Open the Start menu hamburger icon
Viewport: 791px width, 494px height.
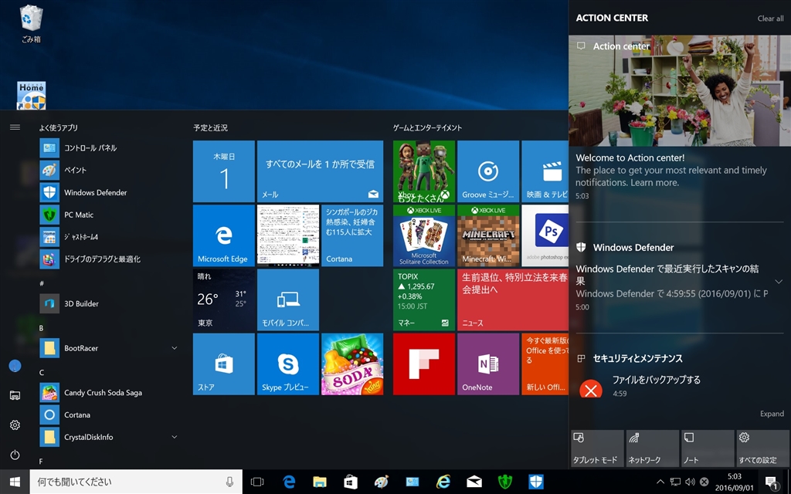click(x=15, y=127)
